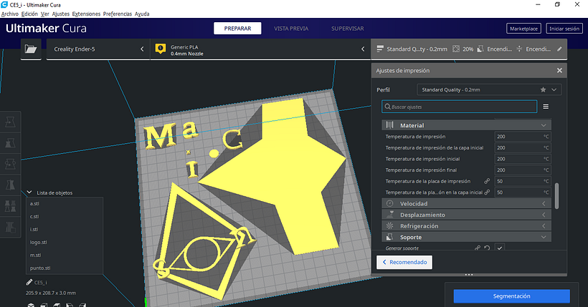Collapse the Lista de objetos list
This screenshot has width=588, height=307.
click(x=29, y=193)
